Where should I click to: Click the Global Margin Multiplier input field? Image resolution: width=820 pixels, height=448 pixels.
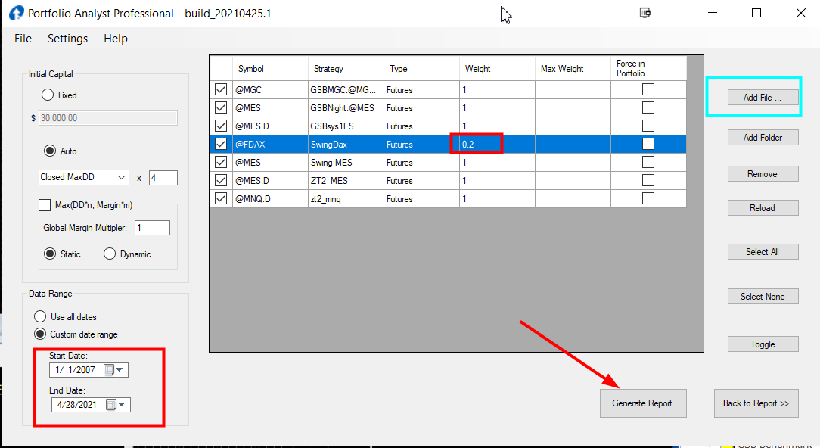[153, 228]
